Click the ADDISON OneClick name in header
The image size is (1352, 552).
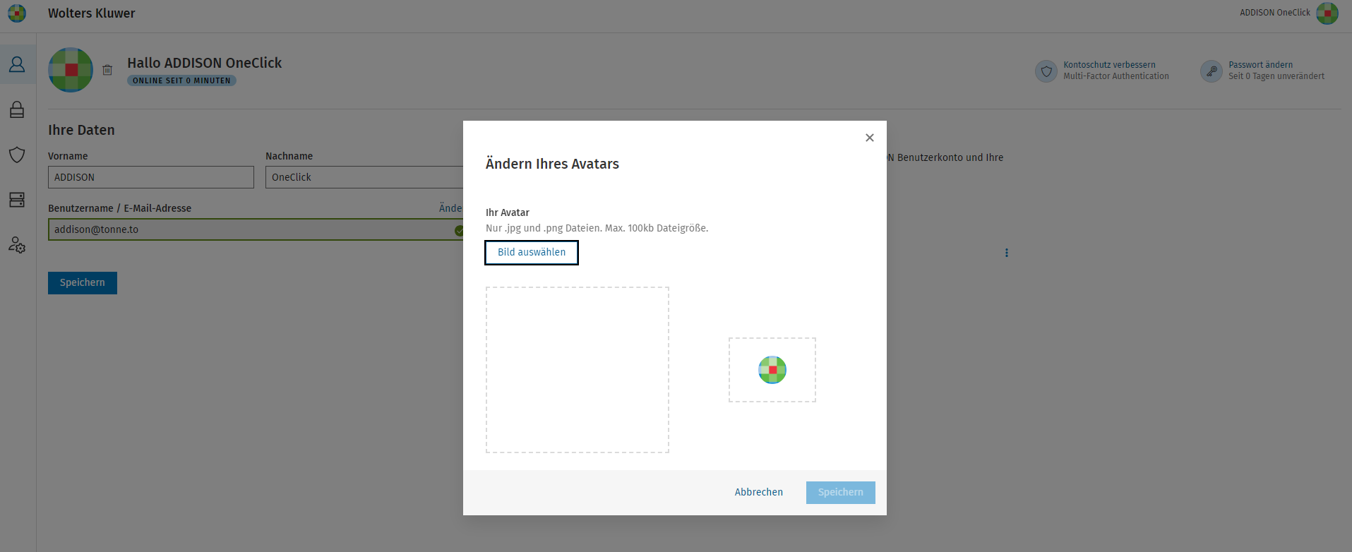point(1274,13)
